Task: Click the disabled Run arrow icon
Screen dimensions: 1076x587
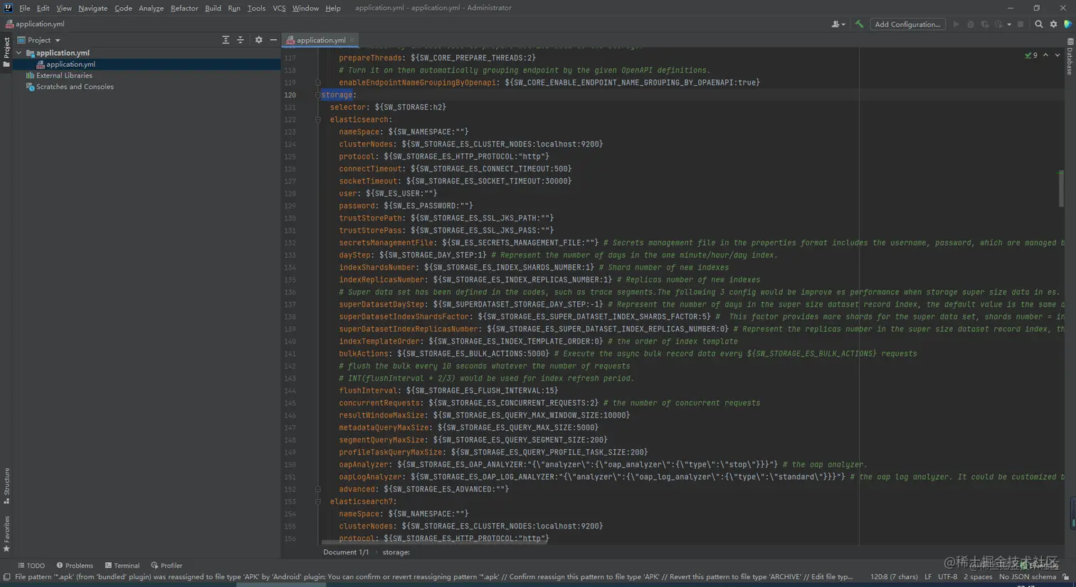Action: (x=956, y=24)
